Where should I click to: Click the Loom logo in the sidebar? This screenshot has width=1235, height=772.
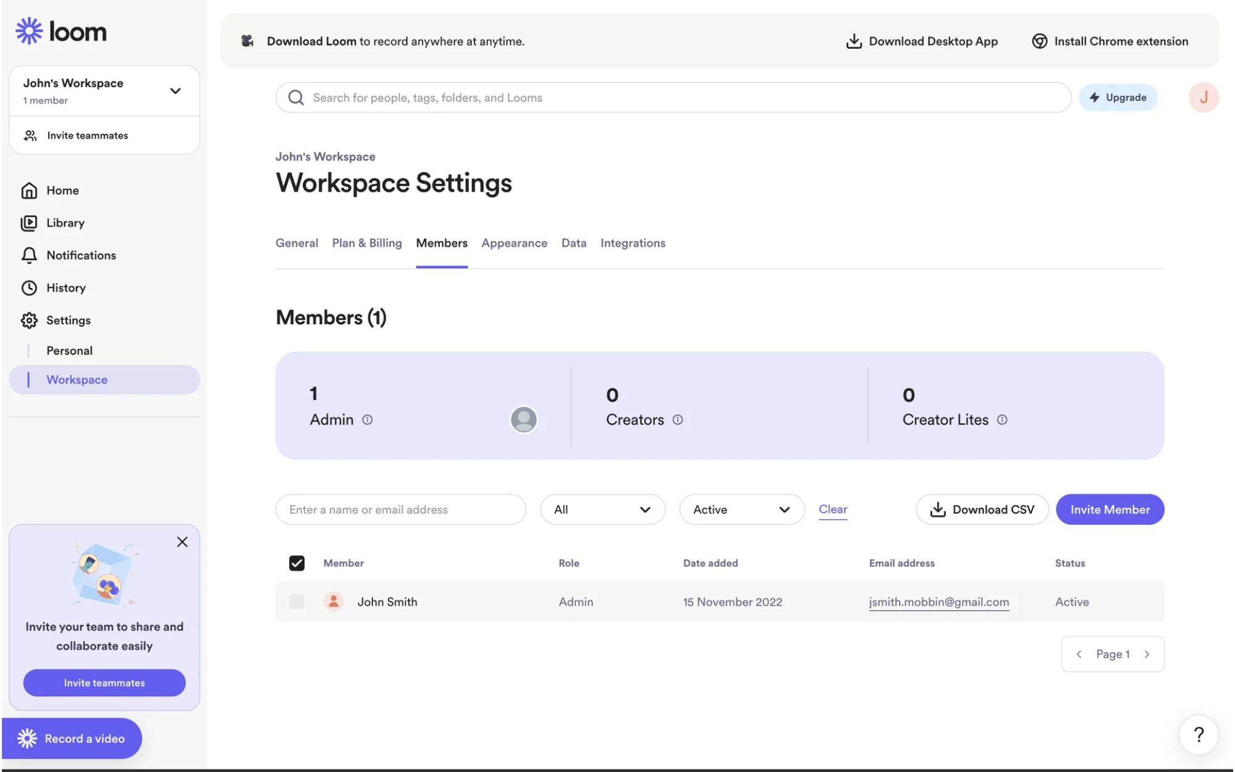point(60,30)
